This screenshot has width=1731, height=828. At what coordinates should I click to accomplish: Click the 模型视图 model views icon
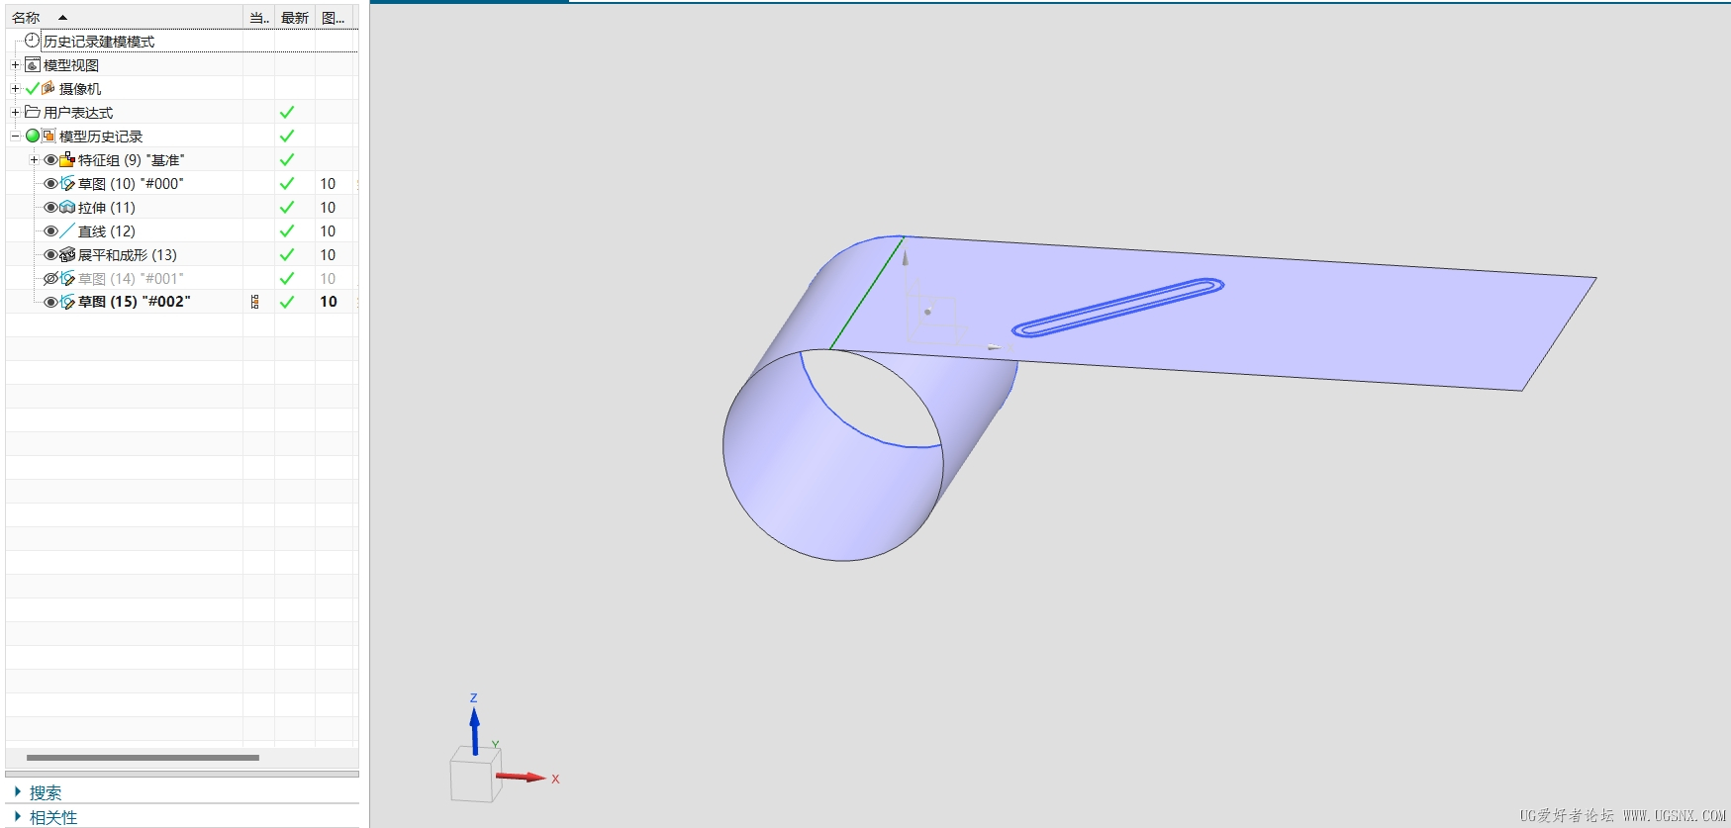pos(32,65)
